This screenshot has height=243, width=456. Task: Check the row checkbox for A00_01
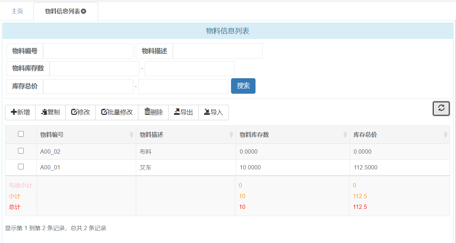[x=21, y=167]
